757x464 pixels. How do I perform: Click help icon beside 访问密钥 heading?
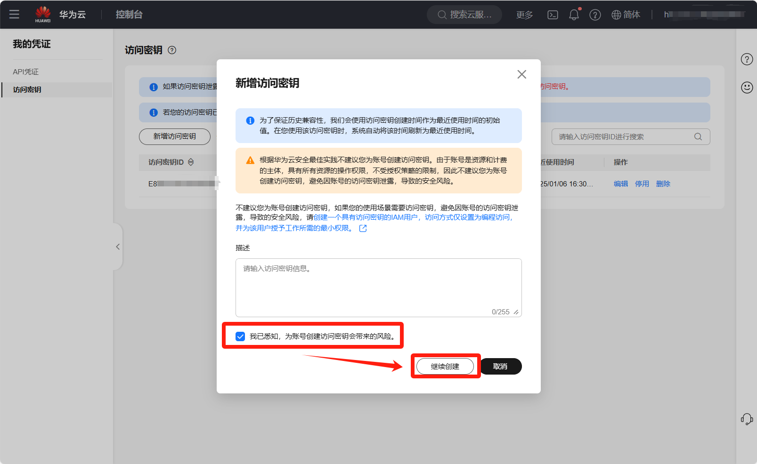pos(172,50)
